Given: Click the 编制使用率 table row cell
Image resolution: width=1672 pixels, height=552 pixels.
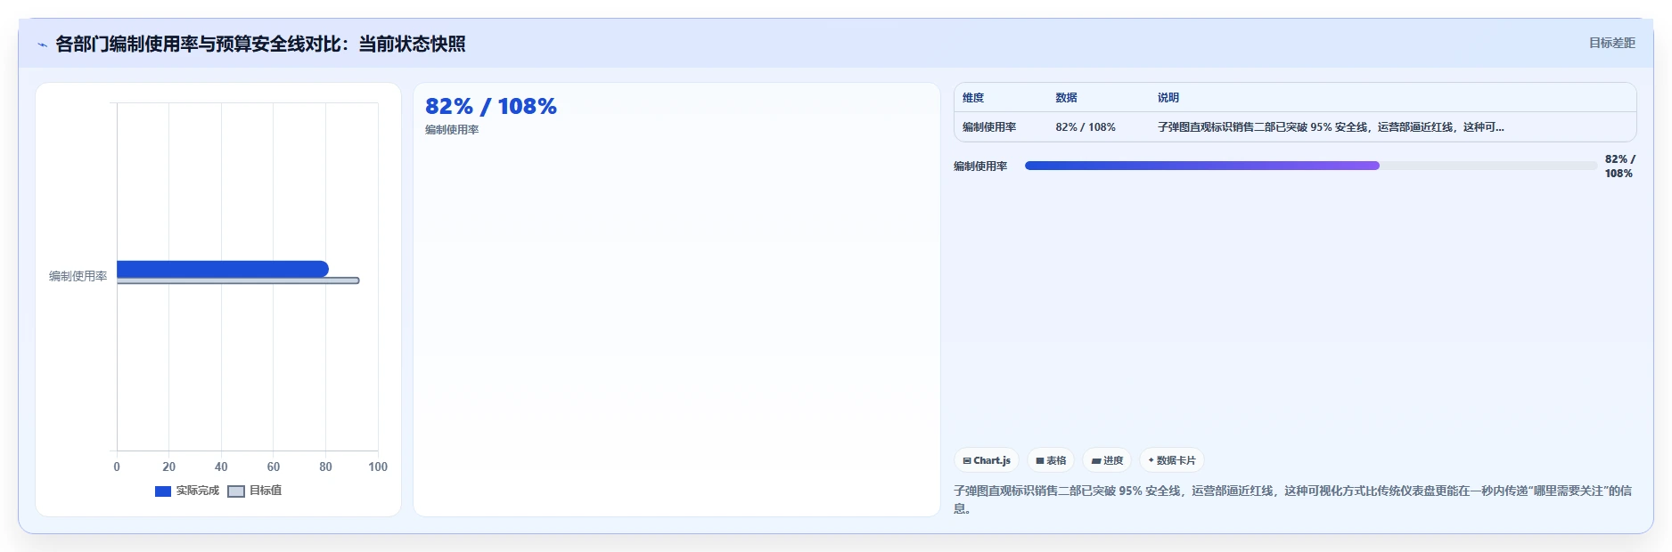Looking at the screenshot, I should 989,127.
